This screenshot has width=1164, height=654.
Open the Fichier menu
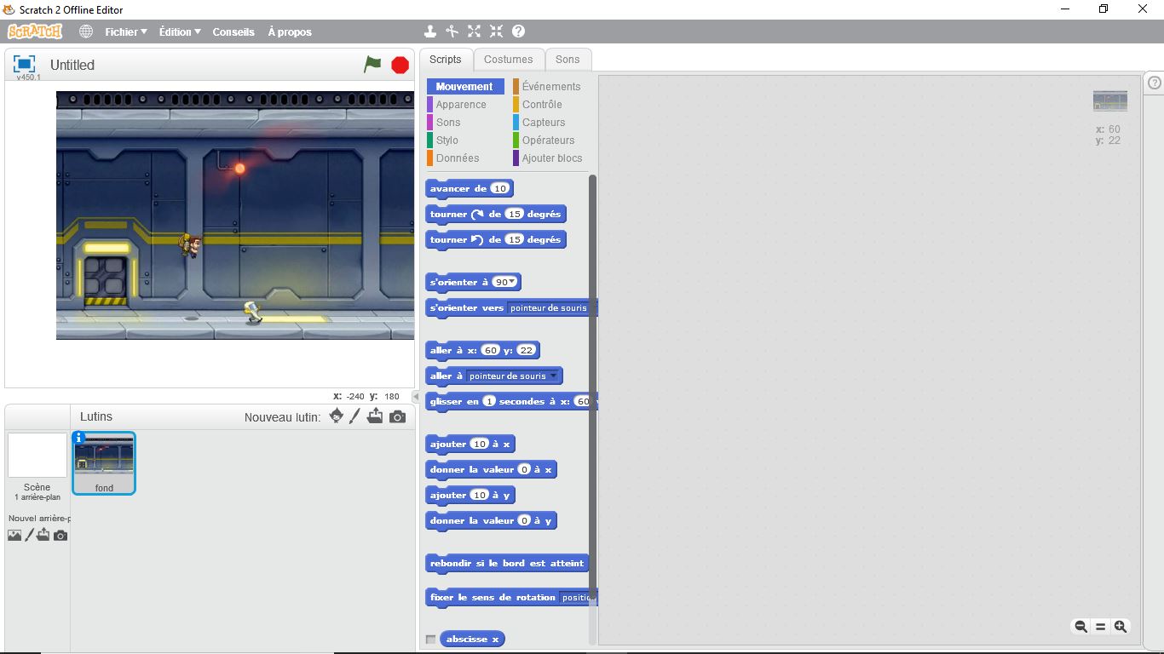[126, 32]
